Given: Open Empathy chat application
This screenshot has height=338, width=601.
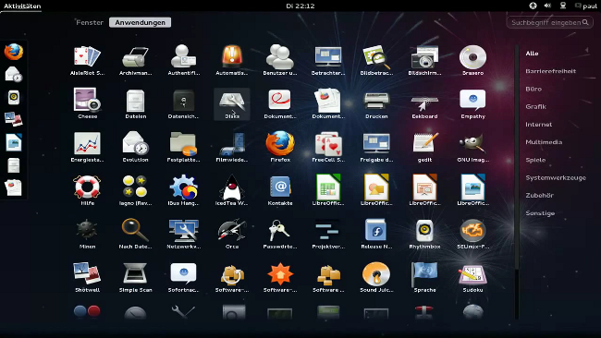Looking at the screenshot, I should pos(472,103).
